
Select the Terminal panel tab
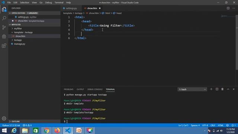click(110, 89)
